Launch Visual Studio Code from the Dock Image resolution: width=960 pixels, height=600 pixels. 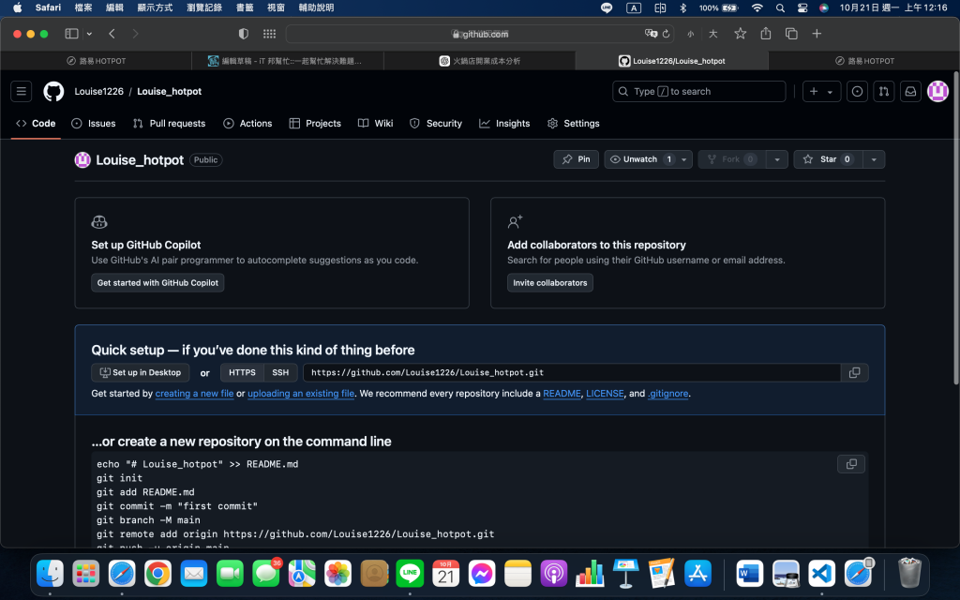[821, 575]
